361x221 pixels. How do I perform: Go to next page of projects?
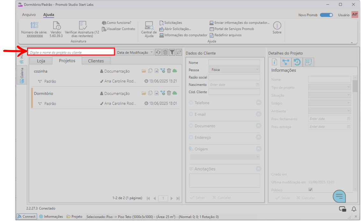tap(172, 198)
